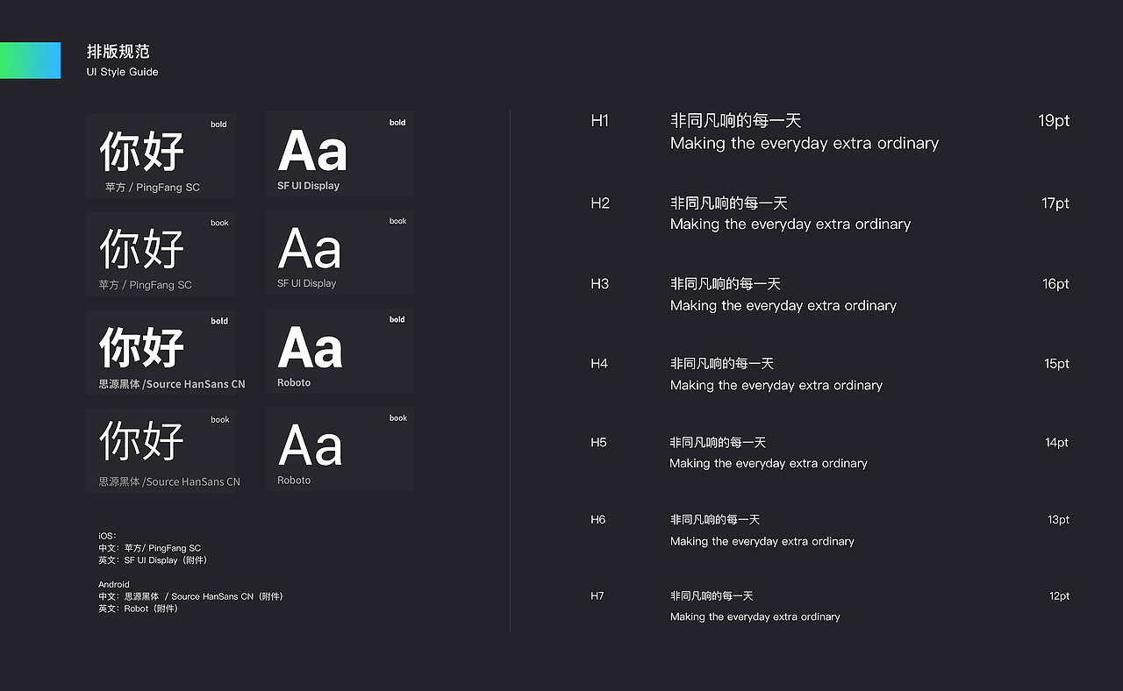The width and height of the screenshot is (1123, 691).
Task: Toggle the book label on Roboto card
Action: [397, 417]
